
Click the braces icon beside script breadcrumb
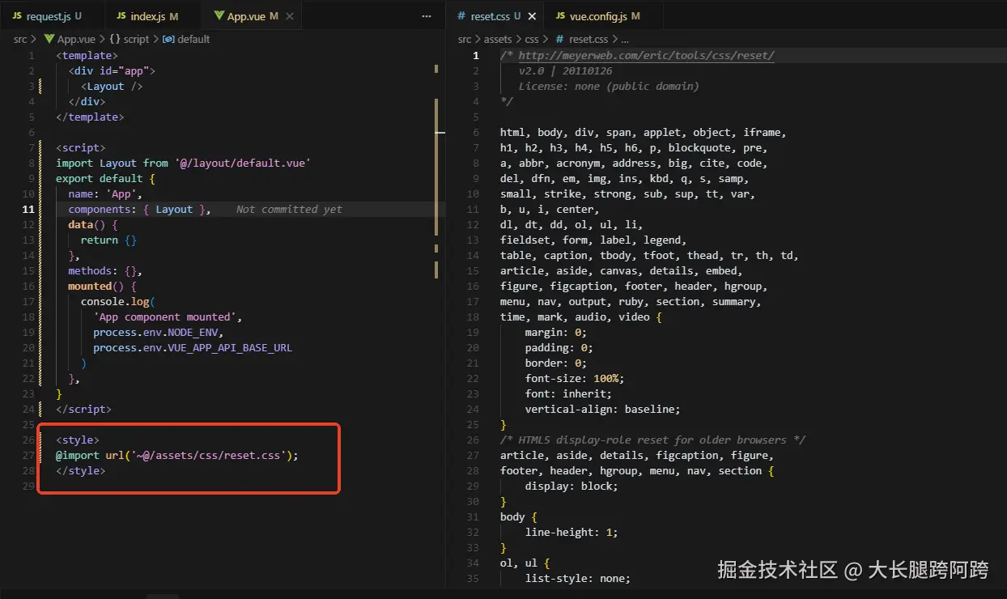pos(115,39)
